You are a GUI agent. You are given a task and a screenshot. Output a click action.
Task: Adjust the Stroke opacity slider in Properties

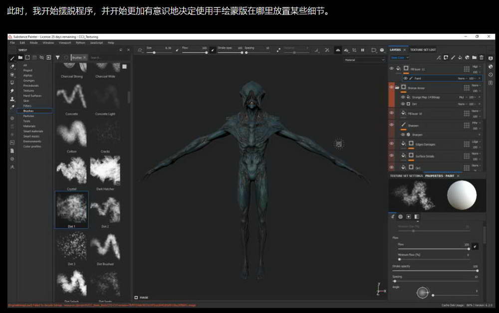coord(435,271)
